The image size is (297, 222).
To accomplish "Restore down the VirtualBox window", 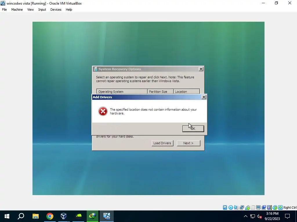I will click(276, 3).
